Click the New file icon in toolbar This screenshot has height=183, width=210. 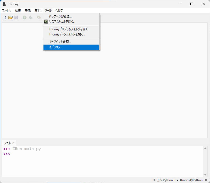[x=4, y=17]
